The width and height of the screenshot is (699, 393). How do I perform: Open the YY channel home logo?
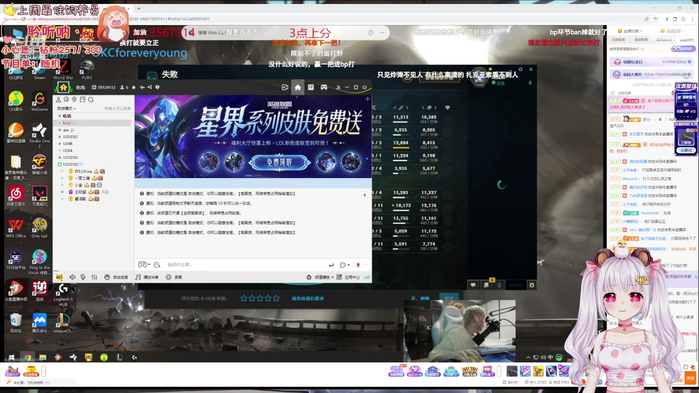(x=63, y=87)
